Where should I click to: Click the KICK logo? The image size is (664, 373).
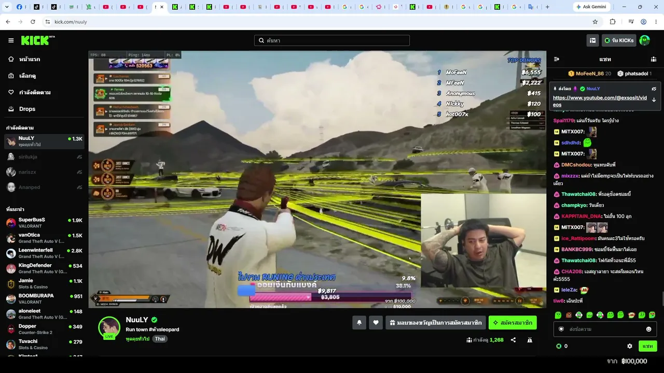pyautogui.click(x=38, y=40)
